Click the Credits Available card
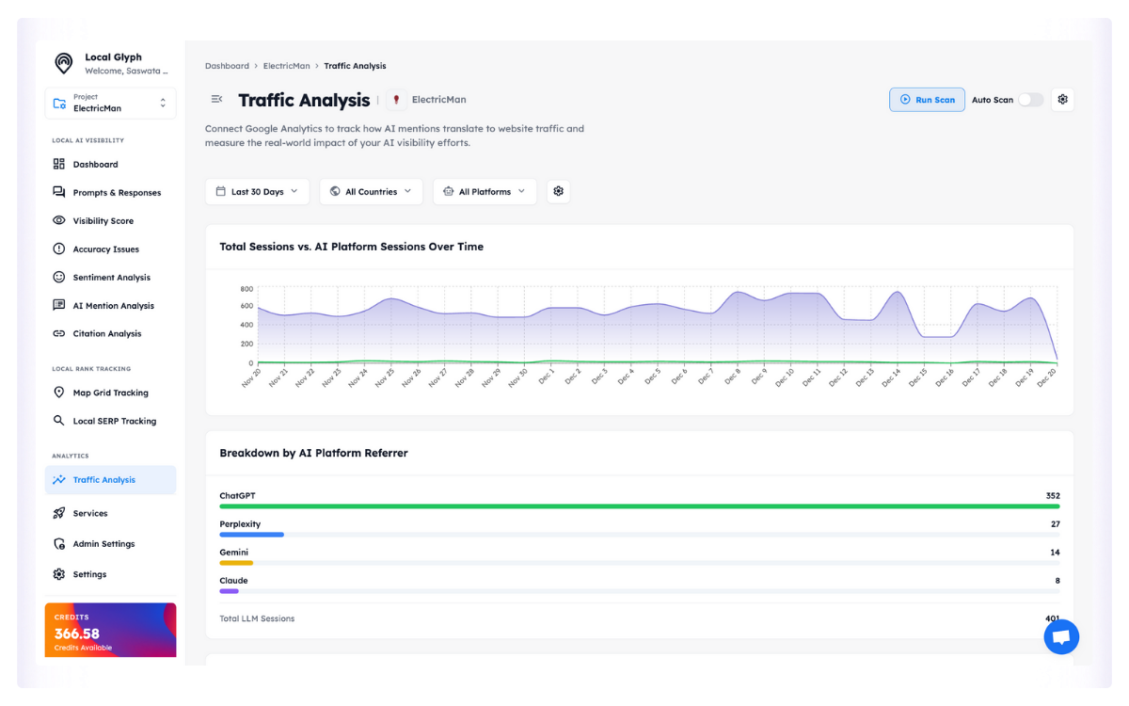The height and width of the screenshot is (706, 1129). click(110, 630)
